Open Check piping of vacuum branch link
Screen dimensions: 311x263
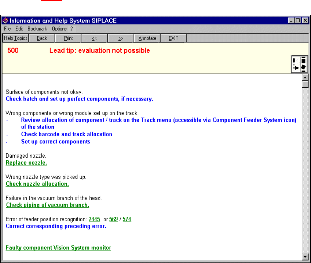point(47,205)
